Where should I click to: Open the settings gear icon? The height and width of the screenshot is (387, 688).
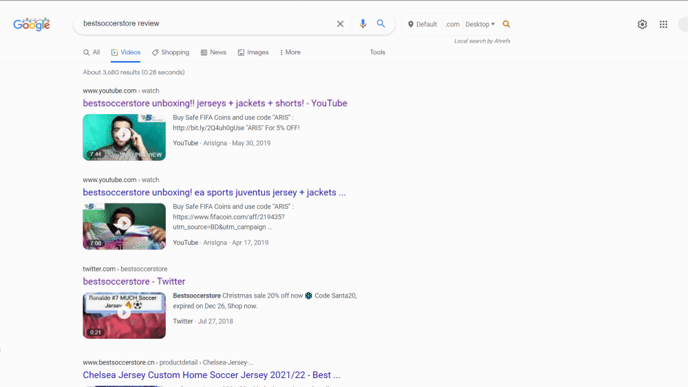(x=642, y=25)
